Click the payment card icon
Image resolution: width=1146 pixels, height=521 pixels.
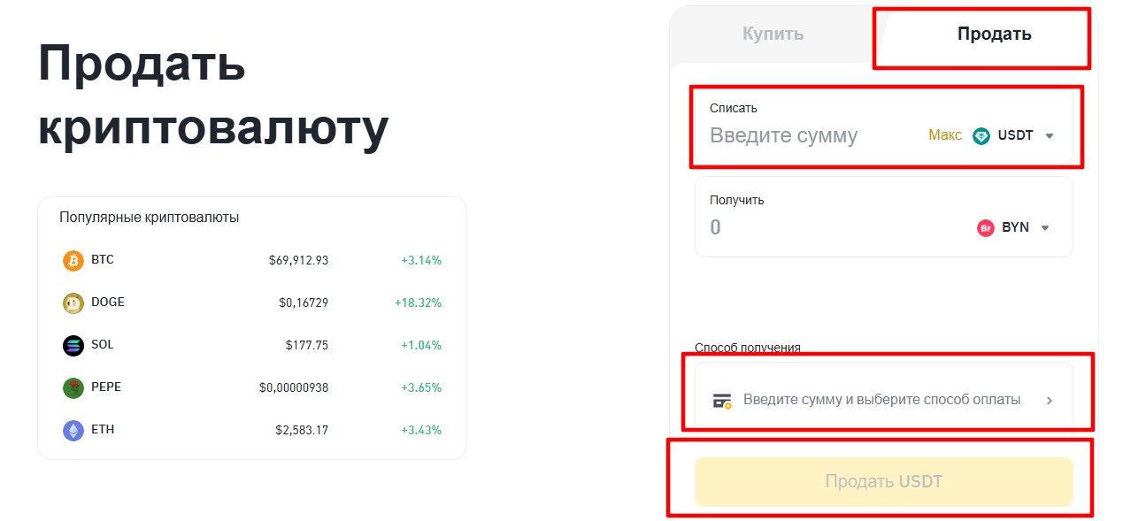click(723, 400)
